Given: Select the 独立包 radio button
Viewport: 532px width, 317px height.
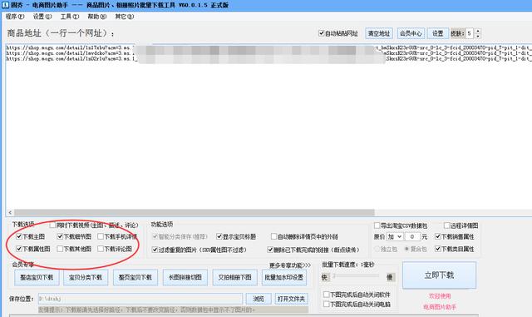Looking at the screenshot, I should [x=377, y=249].
